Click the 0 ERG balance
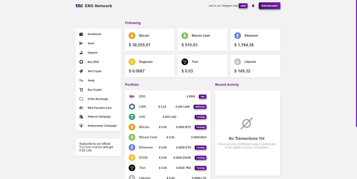The image size is (357, 179). pos(191,96)
